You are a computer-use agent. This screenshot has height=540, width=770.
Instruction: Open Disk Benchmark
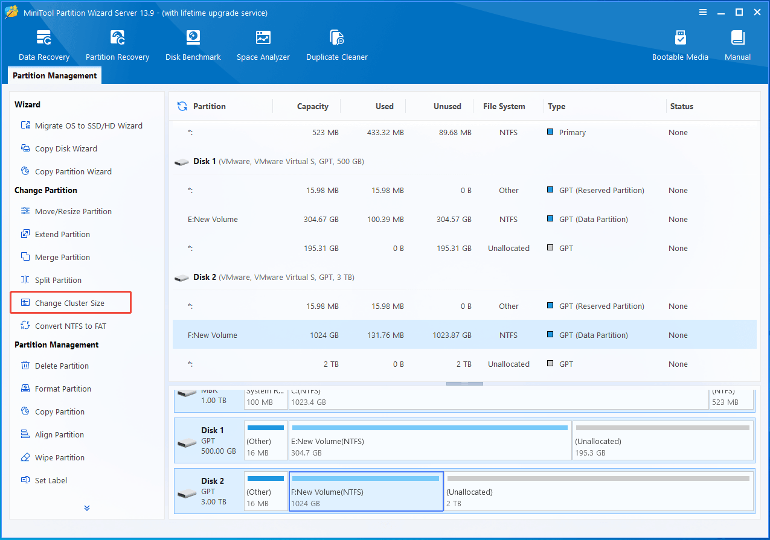click(193, 46)
